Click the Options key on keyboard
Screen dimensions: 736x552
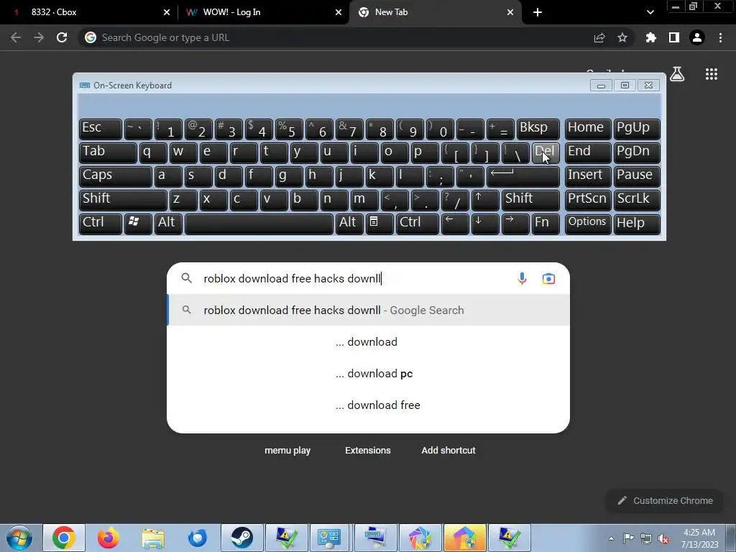588,224
